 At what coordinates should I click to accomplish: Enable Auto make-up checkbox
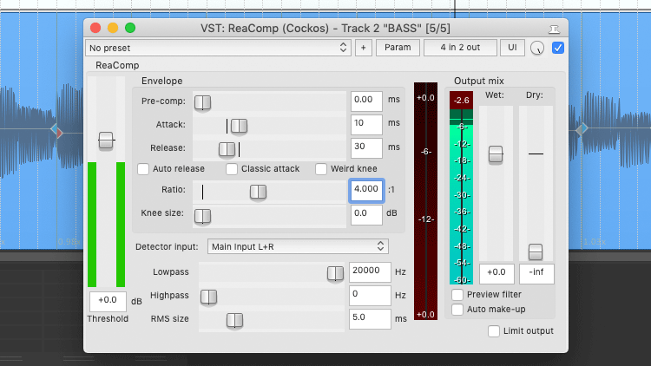[x=457, y=310]
